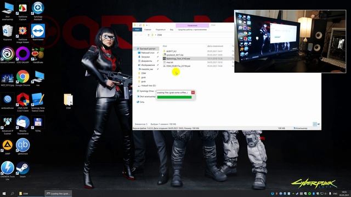Select This PC in navigation pane
The height and width of the screenshot is (197, 351).
pyautogui.click(x=146, y=96)
